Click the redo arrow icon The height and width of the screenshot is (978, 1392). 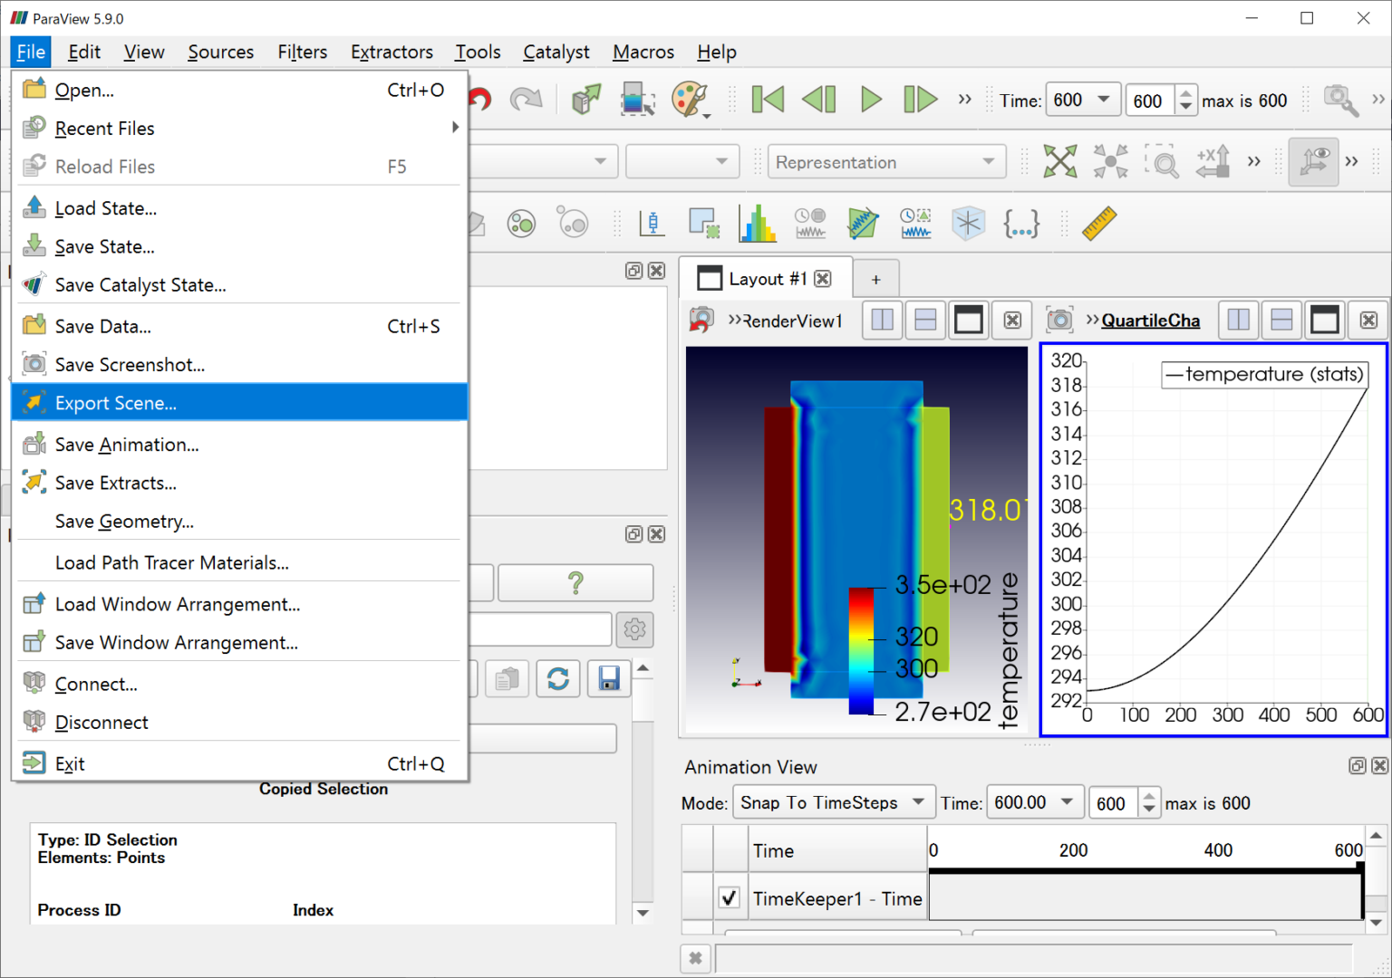point(526,100)
